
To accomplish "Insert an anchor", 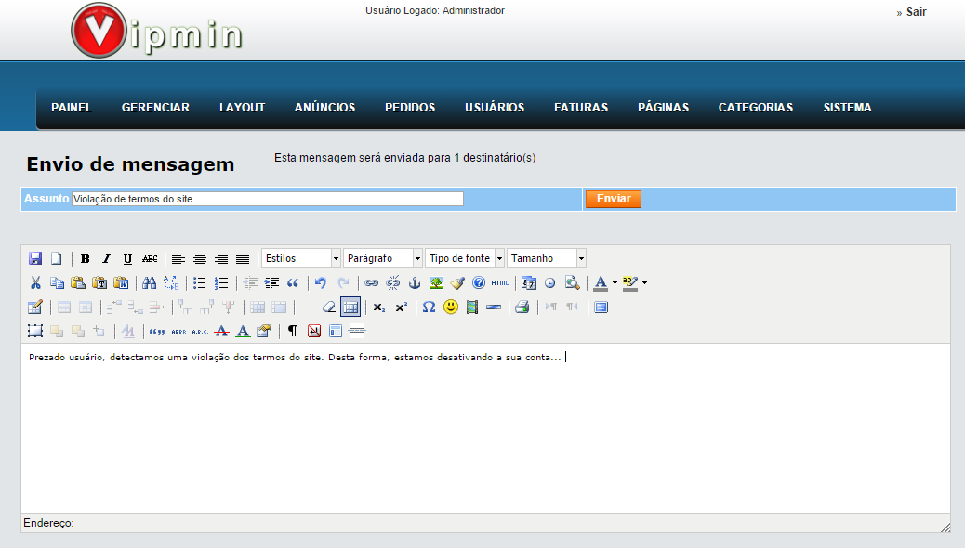I will coord(415,283).
